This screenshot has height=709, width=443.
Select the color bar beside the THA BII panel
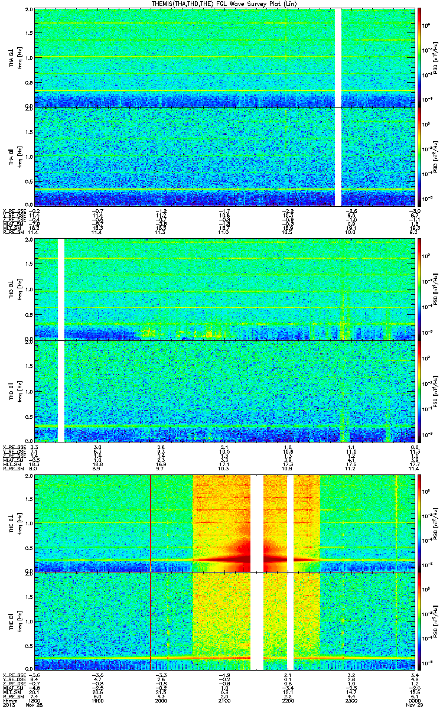pos(419,157)
